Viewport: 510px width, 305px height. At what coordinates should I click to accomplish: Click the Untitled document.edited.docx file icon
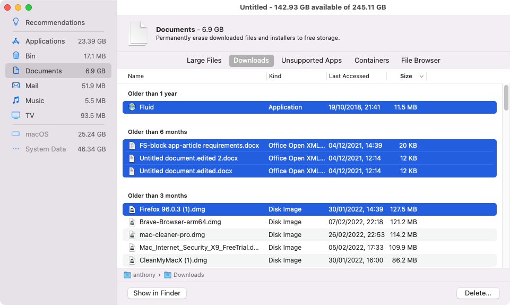(132, 171)
